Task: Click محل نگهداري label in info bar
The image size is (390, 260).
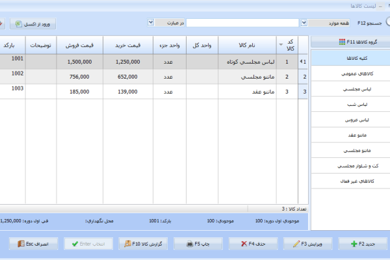Action: point(99,221)
